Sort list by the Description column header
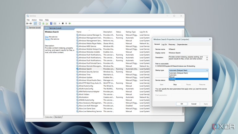 [x=109, y=32]
